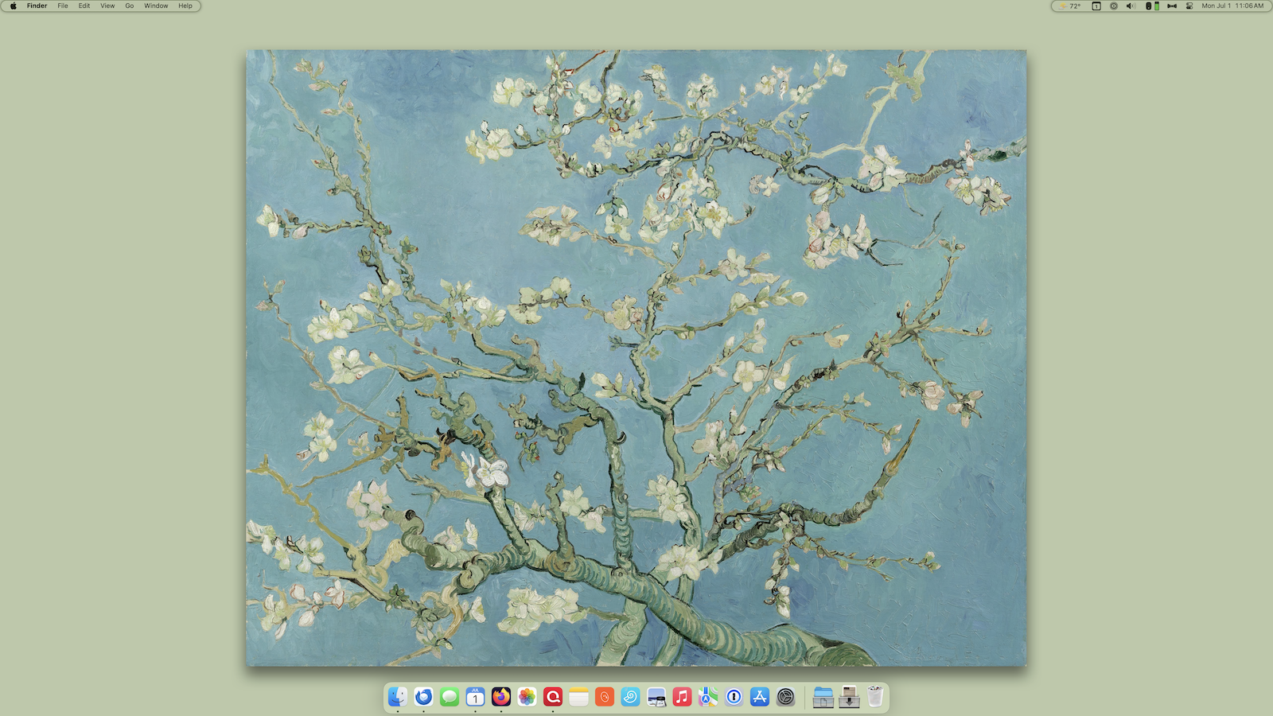The height and width of the screenshot is (716, 1273).
Task: Open the File menu
Action: (63, 6)
